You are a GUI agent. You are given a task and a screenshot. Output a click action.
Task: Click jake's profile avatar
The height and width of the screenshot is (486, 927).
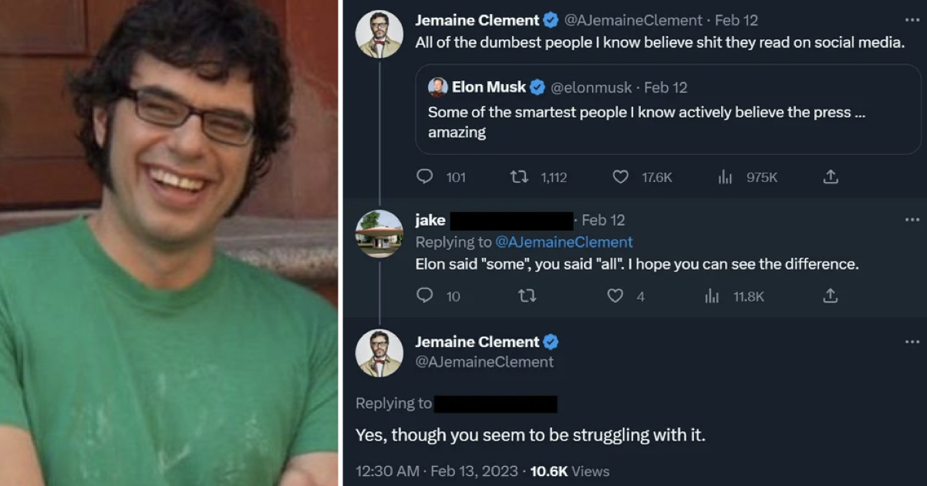click(x=379, y=233)
